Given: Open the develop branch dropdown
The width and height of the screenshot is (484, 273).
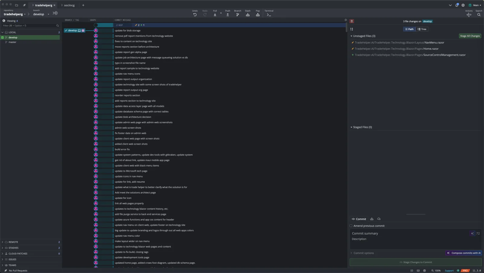Looking at the screenshot, I should click(41, 14).
